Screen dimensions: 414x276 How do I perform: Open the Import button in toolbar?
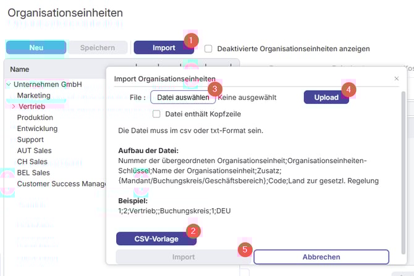[164, 48]
